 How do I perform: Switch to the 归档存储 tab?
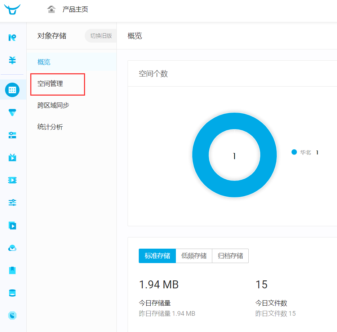(230, 256)
